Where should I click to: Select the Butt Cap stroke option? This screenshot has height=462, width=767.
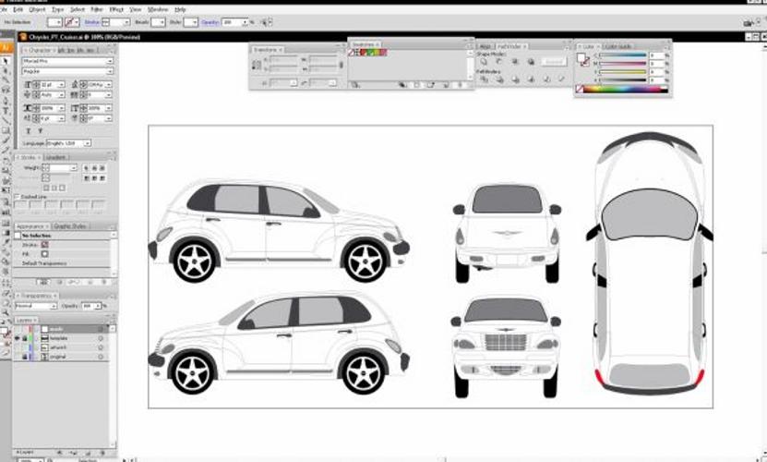87,168
